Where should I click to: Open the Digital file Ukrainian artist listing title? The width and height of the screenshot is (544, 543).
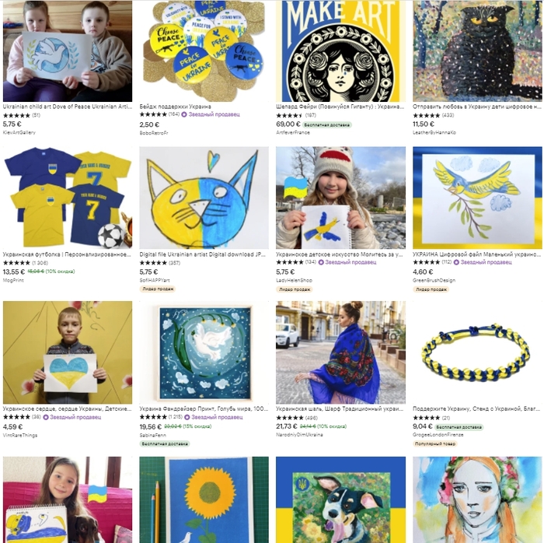[x=202, y=254]
